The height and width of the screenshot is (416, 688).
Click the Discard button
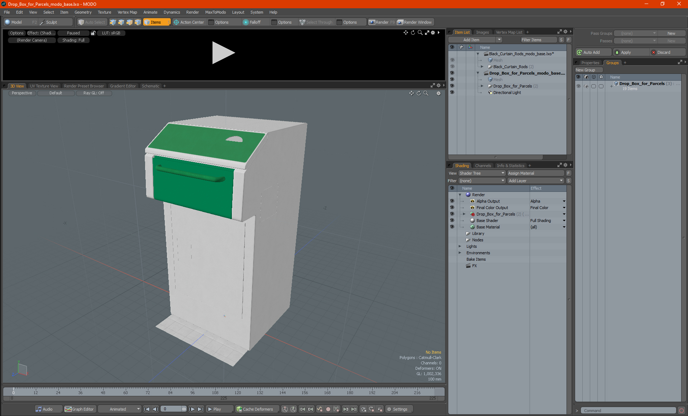[x=667, y=52]
